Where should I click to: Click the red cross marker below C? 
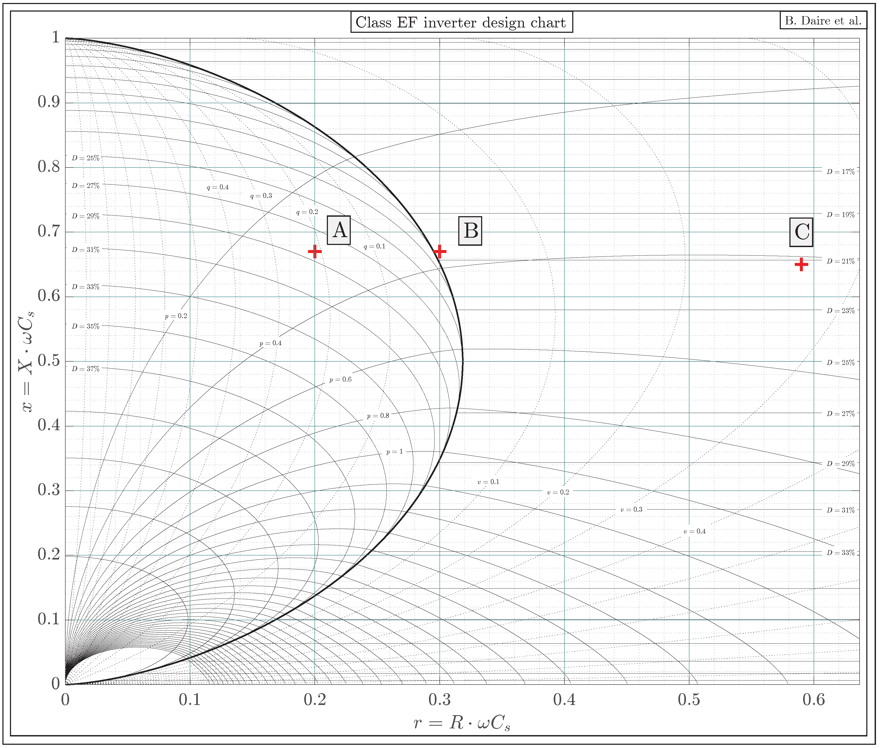coord(801,265)
